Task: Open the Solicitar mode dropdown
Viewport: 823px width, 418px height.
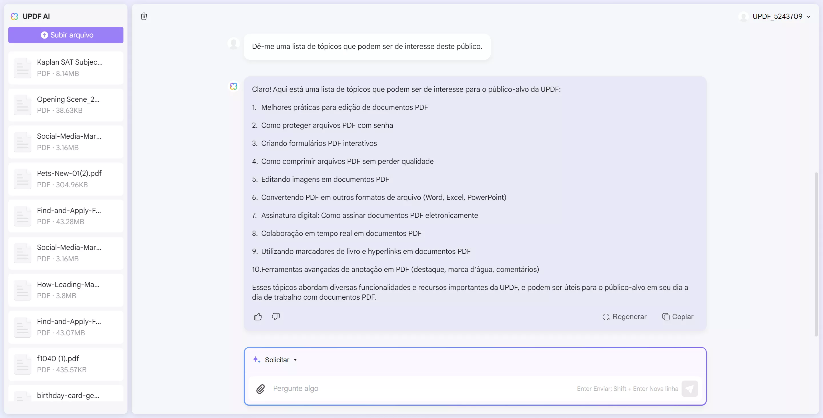Action: click(295, 359)
